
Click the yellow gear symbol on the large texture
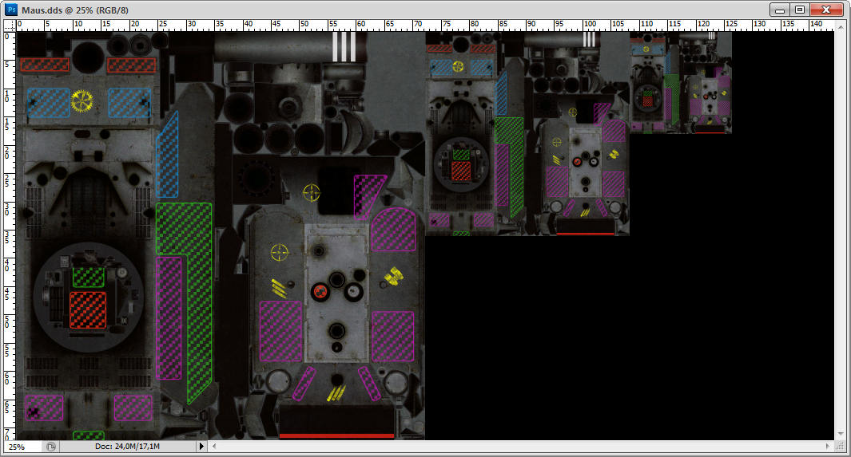point(82,100)
